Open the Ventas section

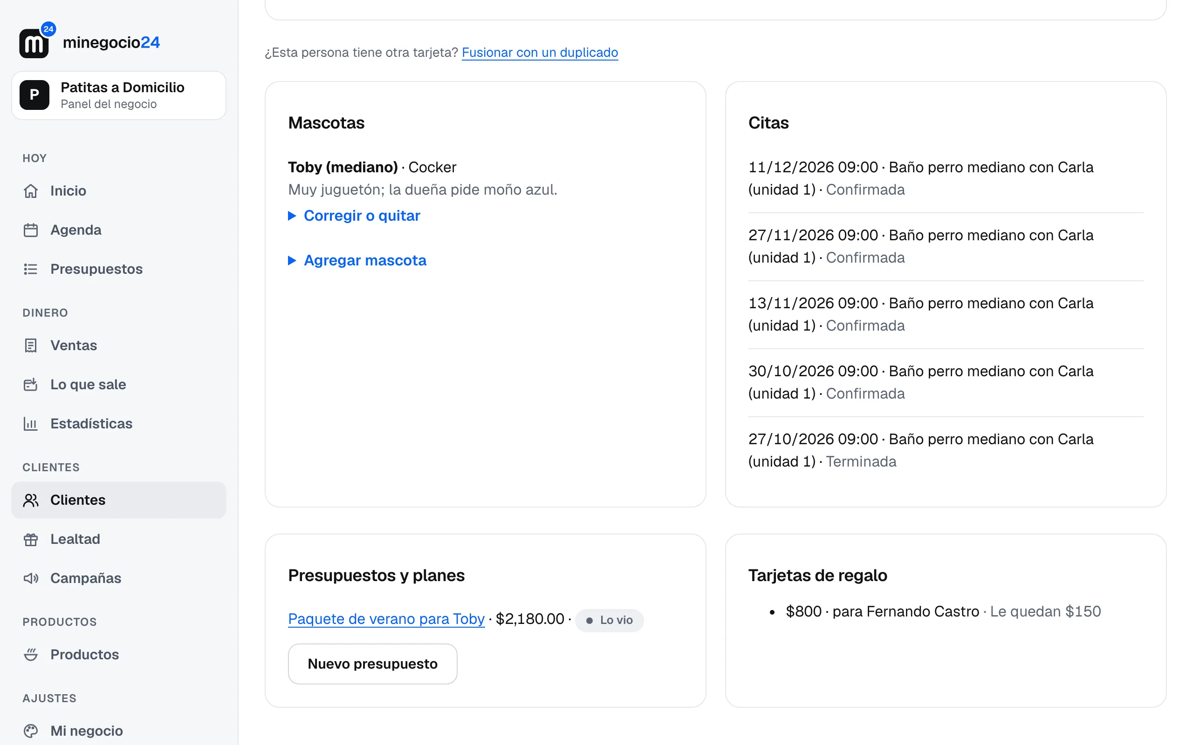(x=119, y=345)
